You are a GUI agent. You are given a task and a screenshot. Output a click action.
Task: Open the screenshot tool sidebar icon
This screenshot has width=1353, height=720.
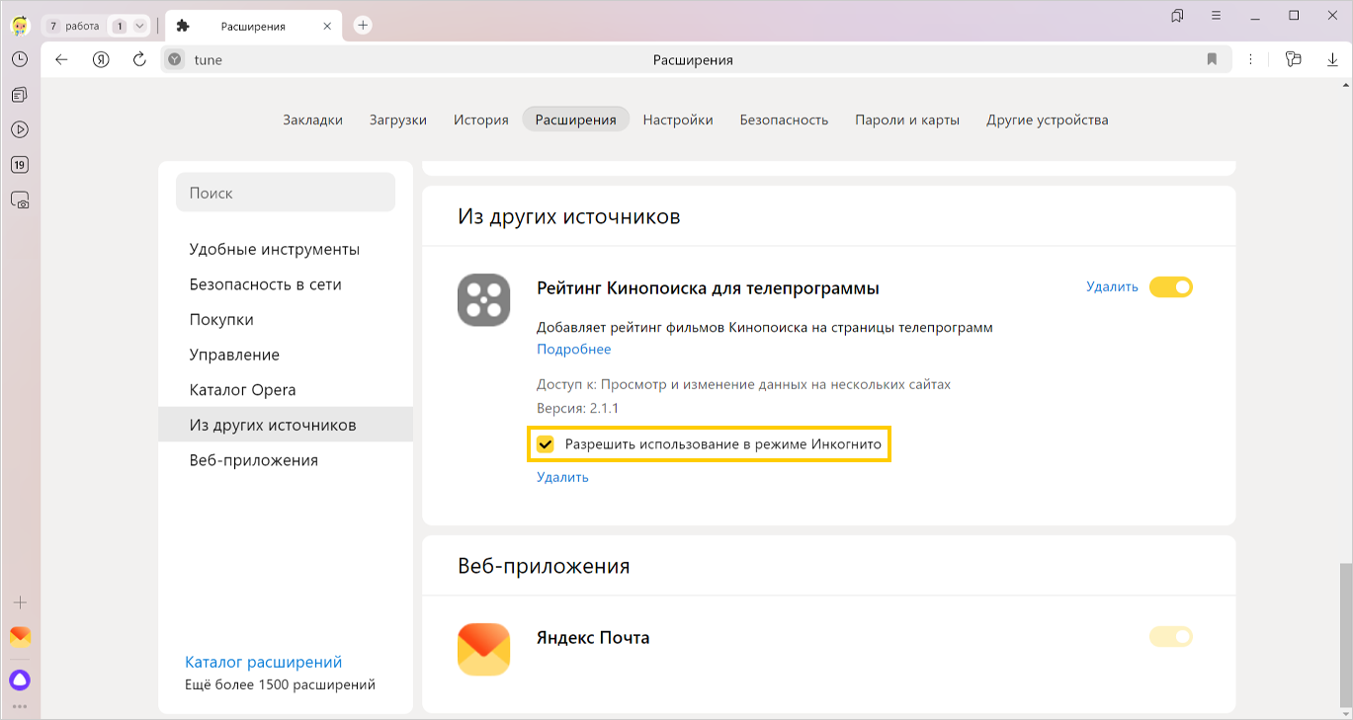coord(19,200)
